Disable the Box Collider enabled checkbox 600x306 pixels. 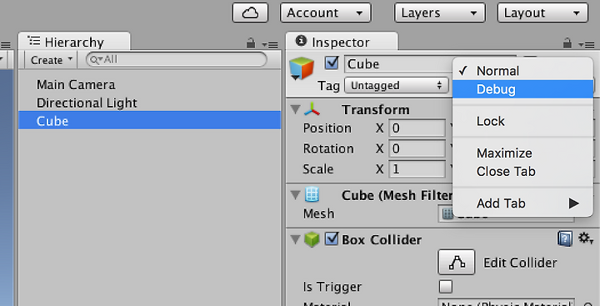click(x=332, y=239)
